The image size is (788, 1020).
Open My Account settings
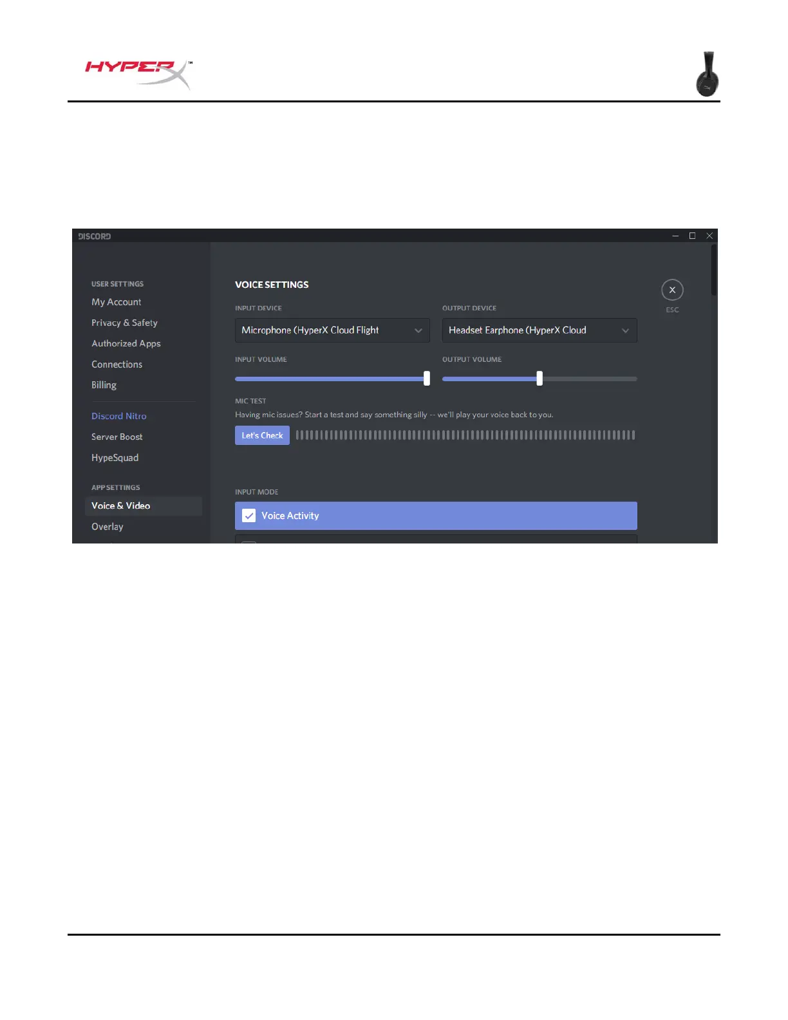tap(117, 302)
